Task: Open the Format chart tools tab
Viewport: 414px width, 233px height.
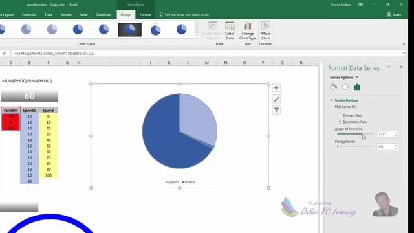Action: point(145,15)
